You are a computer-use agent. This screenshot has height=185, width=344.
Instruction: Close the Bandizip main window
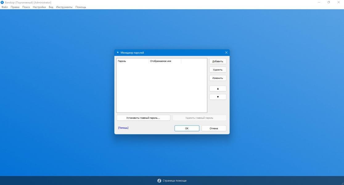(x=338, y=2)
